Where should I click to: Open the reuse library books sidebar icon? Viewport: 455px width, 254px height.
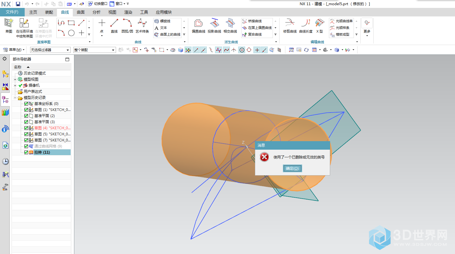5,113
